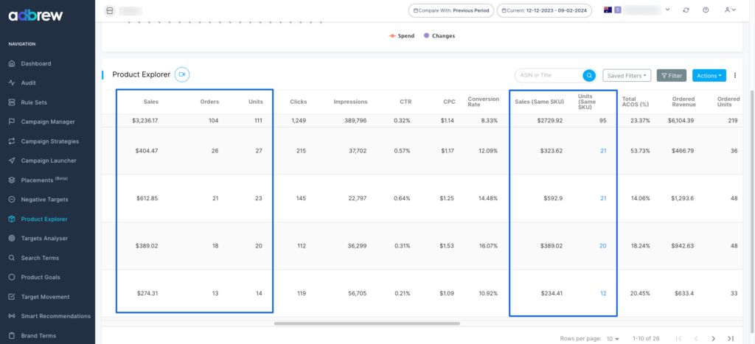The height and width of the screenshot is (344, 755).
Task: Click the Targets Analyser icon
Action: pyautogui.click(x=12, y=238)
